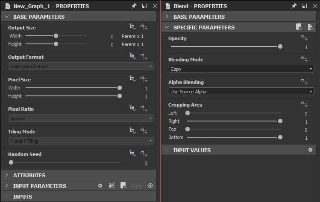320x202 pixels.
Task: Open input parameters preset icon
Action: pos(123,185)
